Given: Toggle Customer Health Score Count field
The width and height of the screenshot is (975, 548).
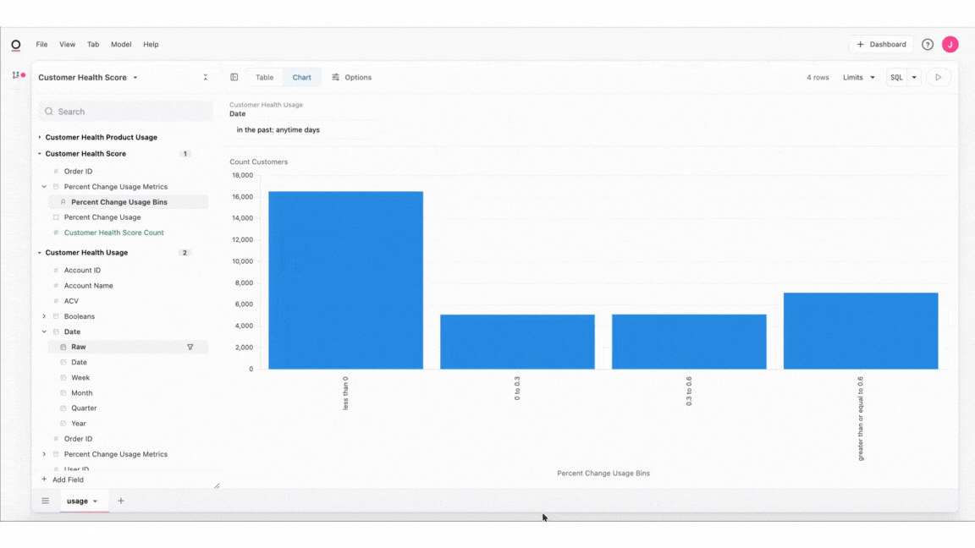Looking at the screenshot, I should click(x=113, y=233).
